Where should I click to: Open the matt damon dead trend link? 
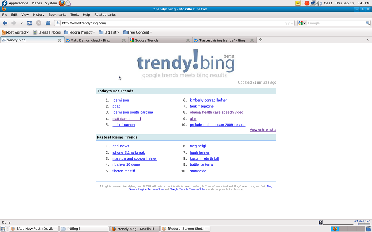point(127,119)
